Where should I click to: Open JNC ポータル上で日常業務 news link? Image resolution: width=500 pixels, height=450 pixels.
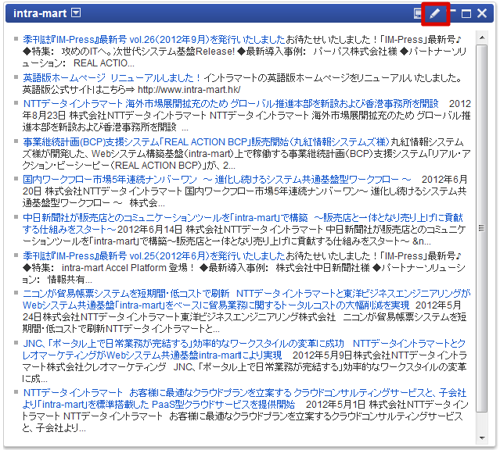coord(244,349)
